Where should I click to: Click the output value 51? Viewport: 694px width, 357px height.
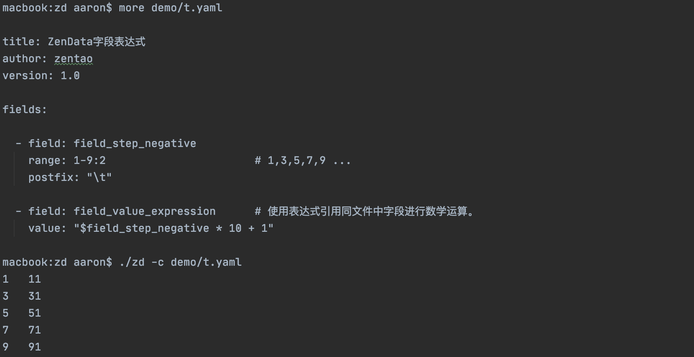[x=34, y=313]
